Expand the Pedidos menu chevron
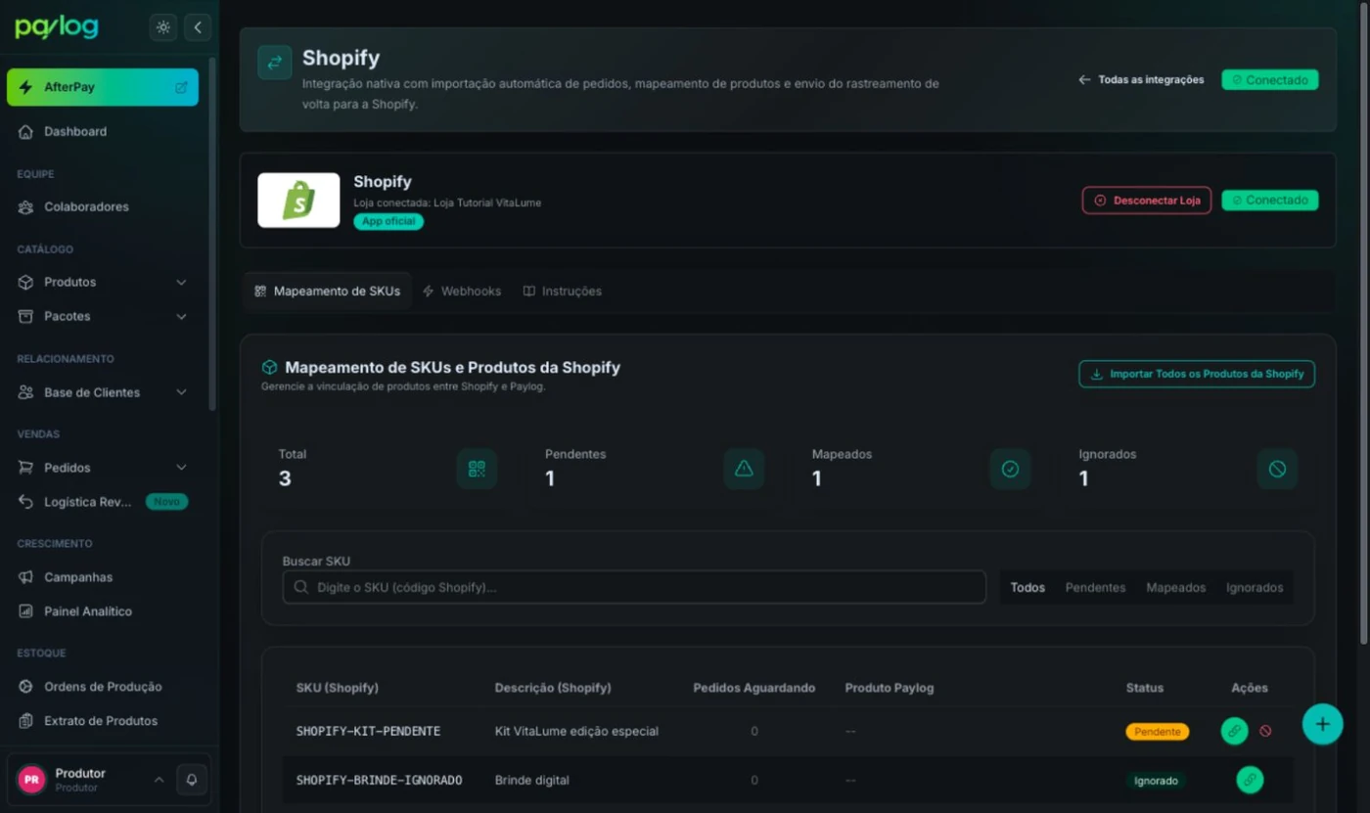The width and height of the screenshot is (1370, 813). point(181,468)
